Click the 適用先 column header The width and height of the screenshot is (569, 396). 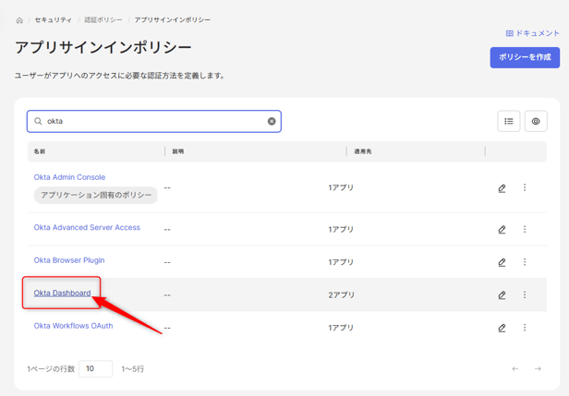click(363, 151)
